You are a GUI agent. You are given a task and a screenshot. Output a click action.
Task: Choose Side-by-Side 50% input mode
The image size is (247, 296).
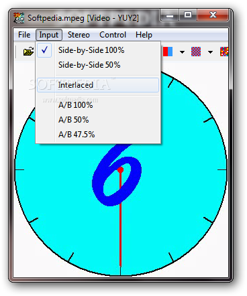[98, 65]
